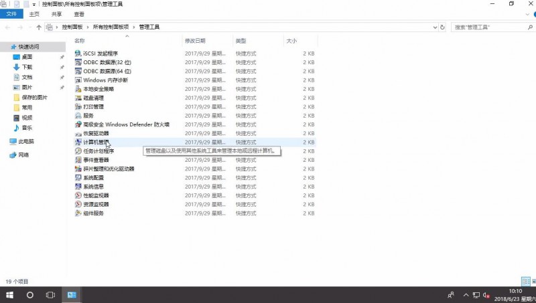Viewport: 536px width, 303px height.
Task: Open Task View on taskbar
Action: pyautogui.click(x=50, y=295)
